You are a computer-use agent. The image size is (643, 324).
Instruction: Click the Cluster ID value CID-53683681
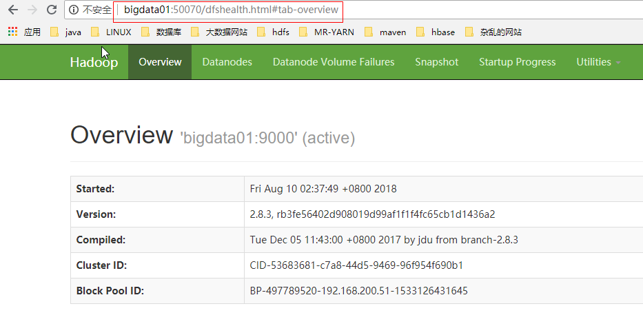(x=356, y=265)
